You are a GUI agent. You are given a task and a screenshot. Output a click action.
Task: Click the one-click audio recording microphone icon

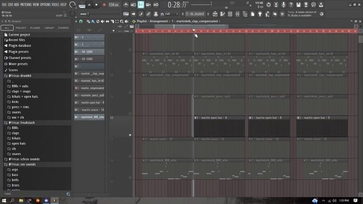coord(284,5)
